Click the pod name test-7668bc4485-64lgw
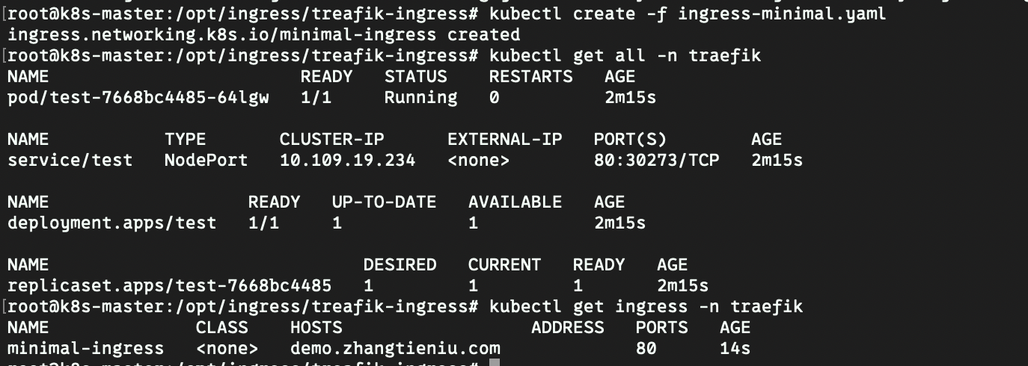1028x366 pixels. (138, 98)
